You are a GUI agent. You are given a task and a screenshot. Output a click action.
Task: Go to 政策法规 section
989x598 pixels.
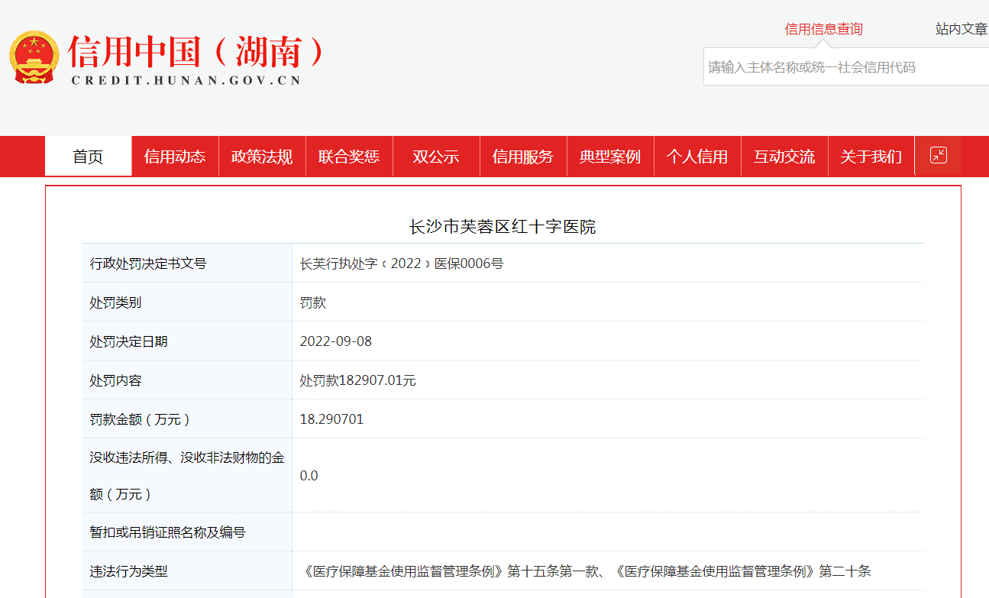point(262,157)
